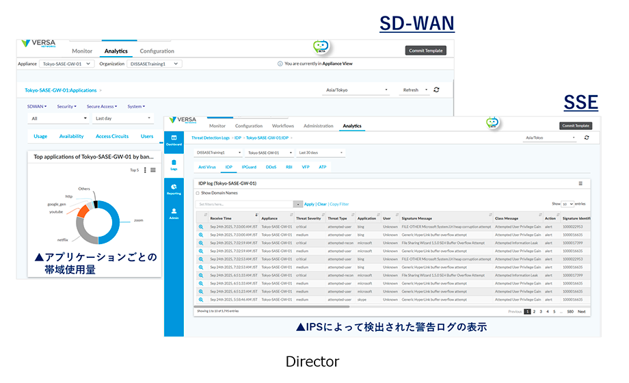629x383 pixels.
Task: Enable the Show Domain Names checkbox
Action: click(x=198, y=193)
